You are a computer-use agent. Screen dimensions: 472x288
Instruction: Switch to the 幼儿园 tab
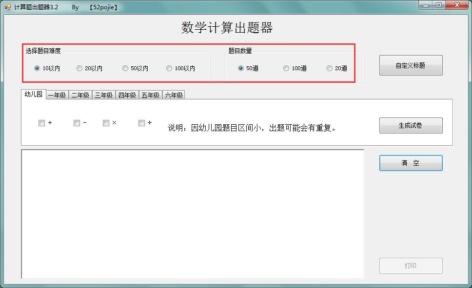click(x=34, y=94)
